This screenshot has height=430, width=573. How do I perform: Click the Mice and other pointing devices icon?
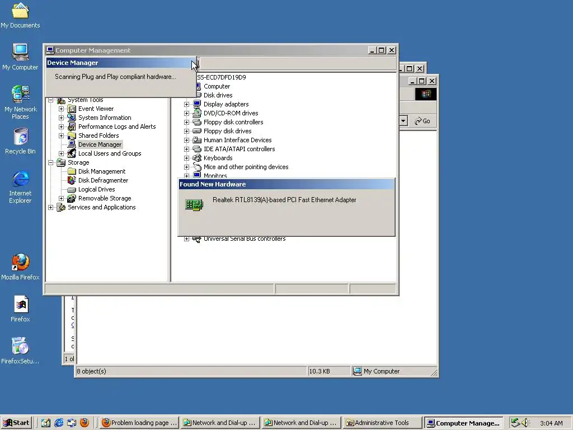tap(197, 167)
